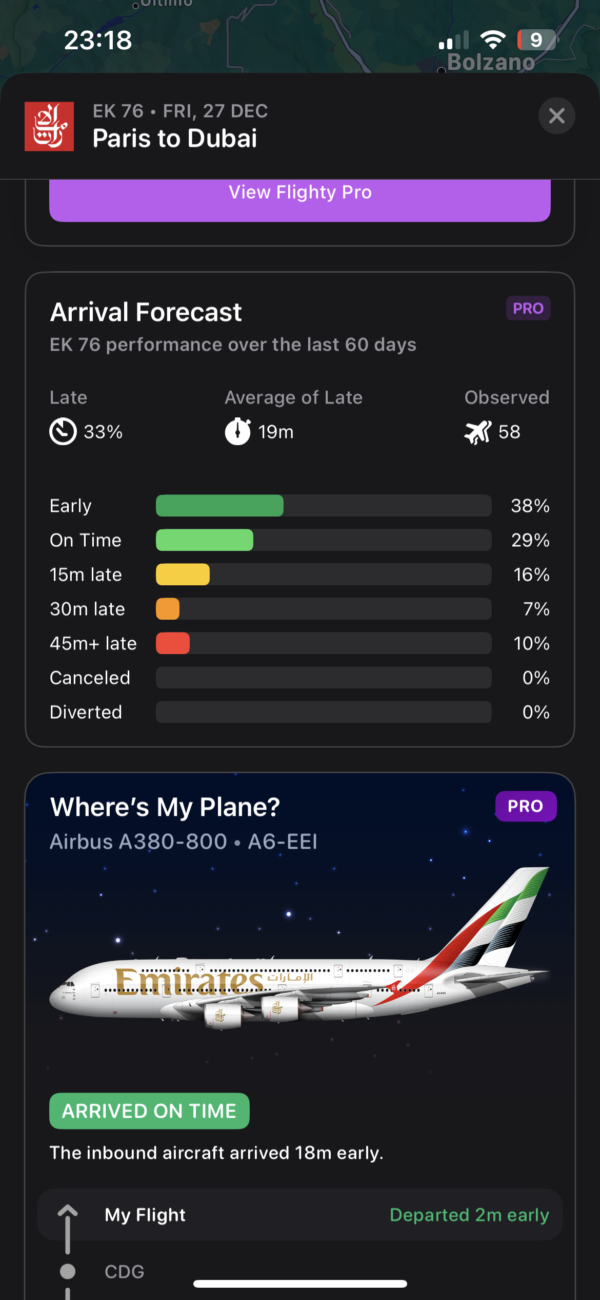Tap the Early green progress bar

pos(219,506)
